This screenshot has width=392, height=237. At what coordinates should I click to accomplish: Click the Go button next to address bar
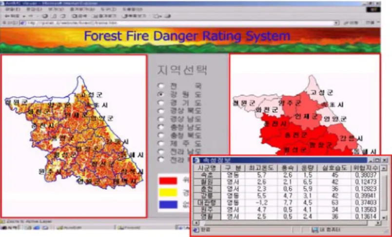pos(351,23)
